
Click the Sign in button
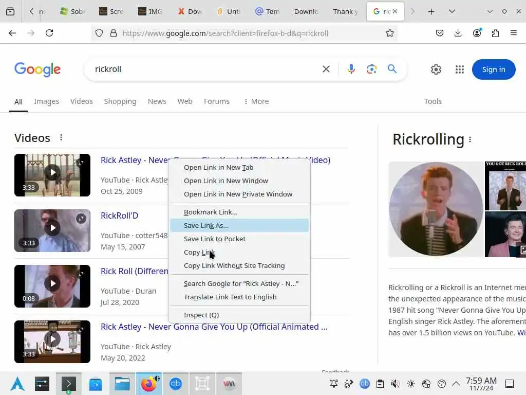click(x=494, y=69)
